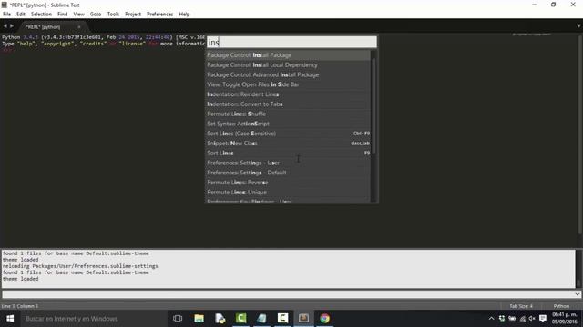The width and height of the screenshot is (583, 327).
Task: Choose Indentation: Reindent Lines
Action: click(289, 94)
